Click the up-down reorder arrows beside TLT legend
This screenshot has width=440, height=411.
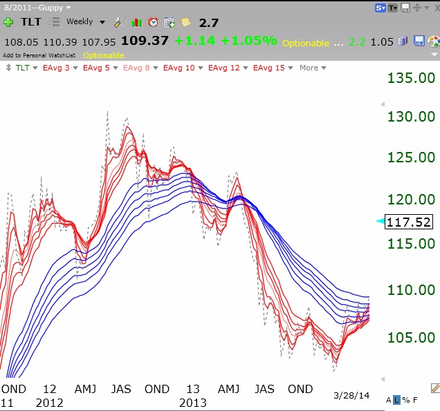[8, 68]
